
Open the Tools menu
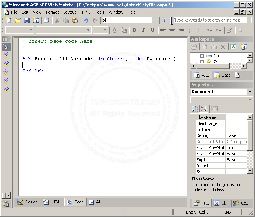100,12
